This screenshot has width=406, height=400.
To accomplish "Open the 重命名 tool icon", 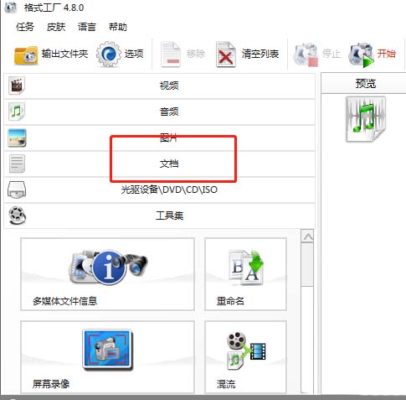I will [245, 268].
